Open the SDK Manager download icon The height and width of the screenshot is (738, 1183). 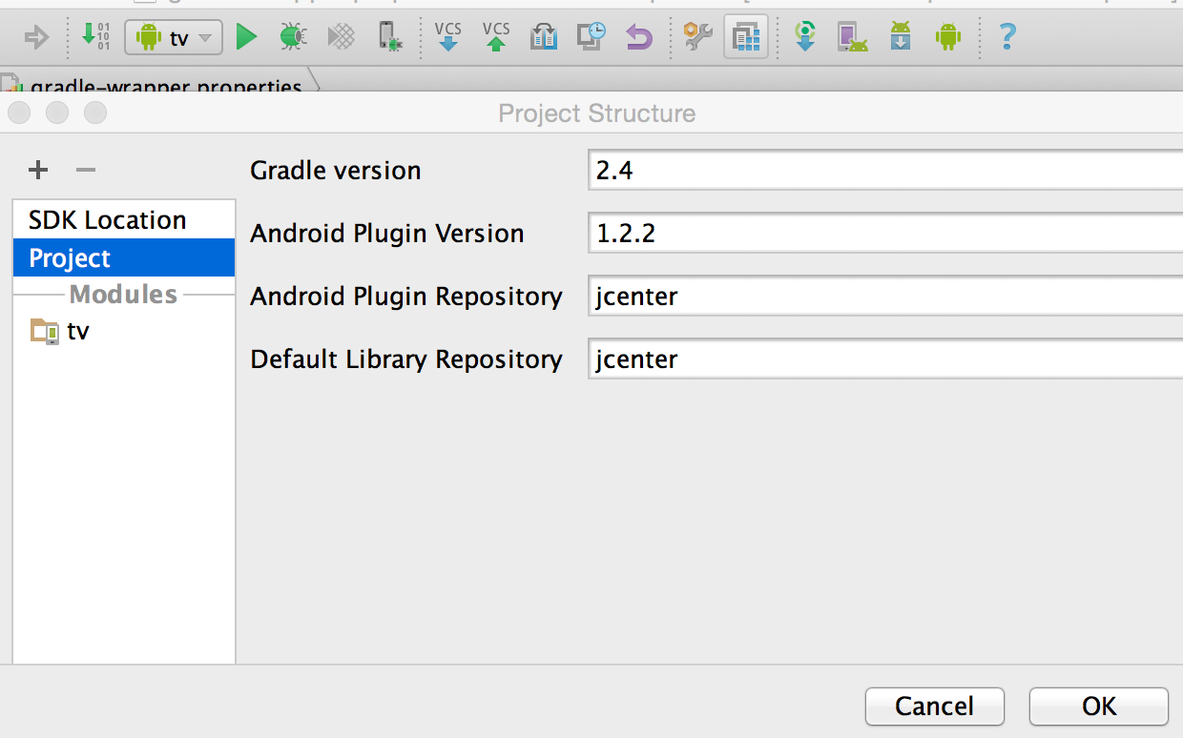pyautogui.click(x=900, y=37)
